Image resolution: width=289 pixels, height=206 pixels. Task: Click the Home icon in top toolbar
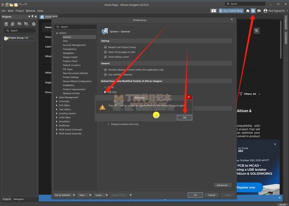248,11
